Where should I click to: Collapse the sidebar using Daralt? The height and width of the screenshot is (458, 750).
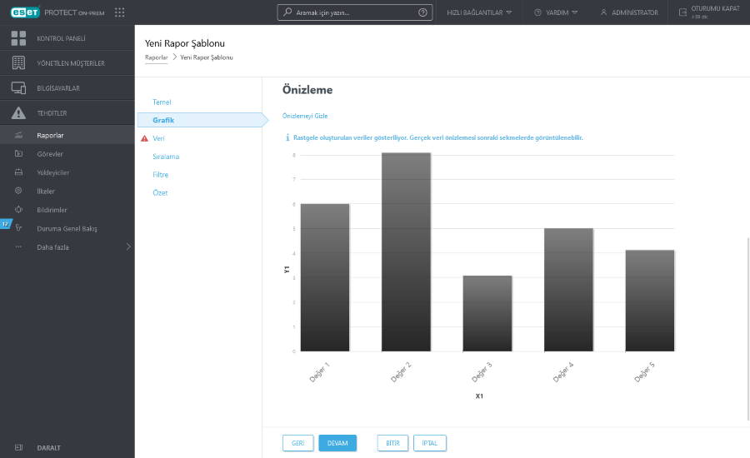coord(48,447)
